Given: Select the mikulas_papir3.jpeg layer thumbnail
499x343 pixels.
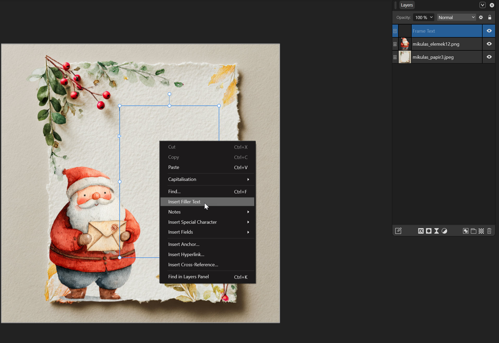Looking at the screenshot, I should coord(405,57).
